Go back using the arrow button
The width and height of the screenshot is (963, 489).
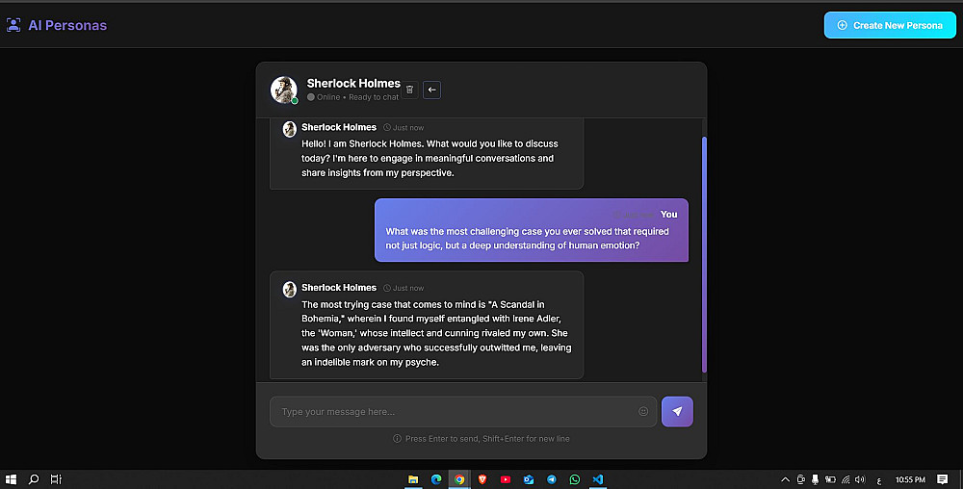point(431,90)
